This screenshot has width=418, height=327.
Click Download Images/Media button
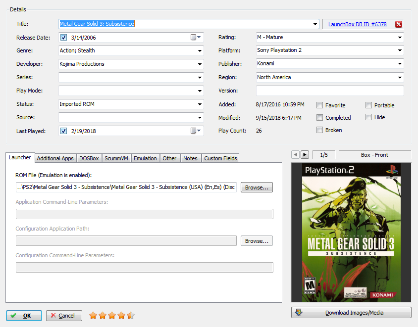pyautogui.click(x=351, y=312)
